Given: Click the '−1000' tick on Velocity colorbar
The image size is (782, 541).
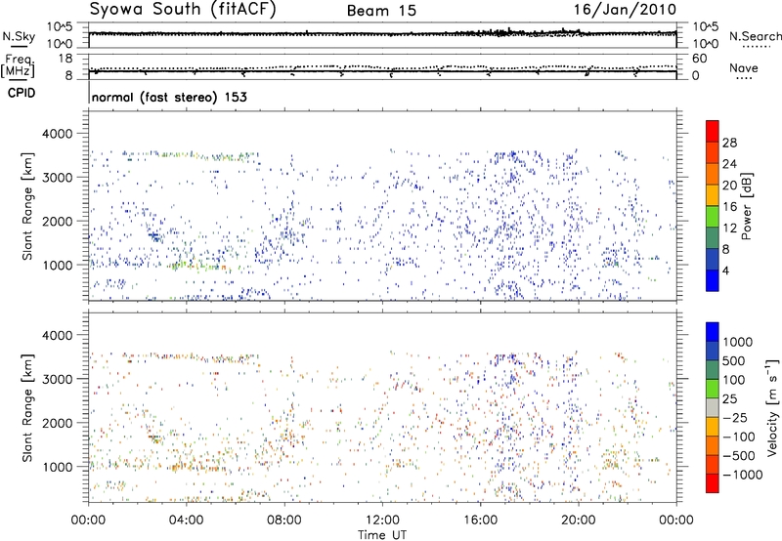Looking at the screenshot, I should 742,475.
